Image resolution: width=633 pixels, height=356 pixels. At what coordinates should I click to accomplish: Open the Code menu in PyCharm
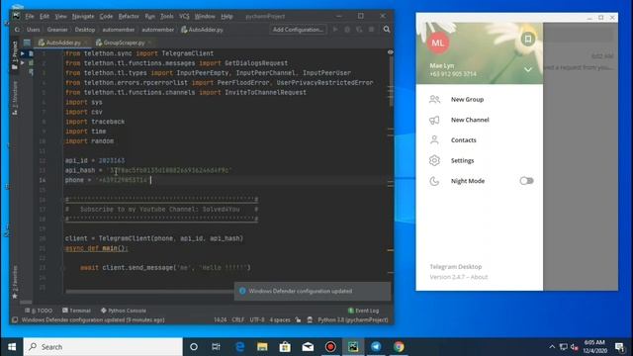pyautogui.click(x=106, y=17)
